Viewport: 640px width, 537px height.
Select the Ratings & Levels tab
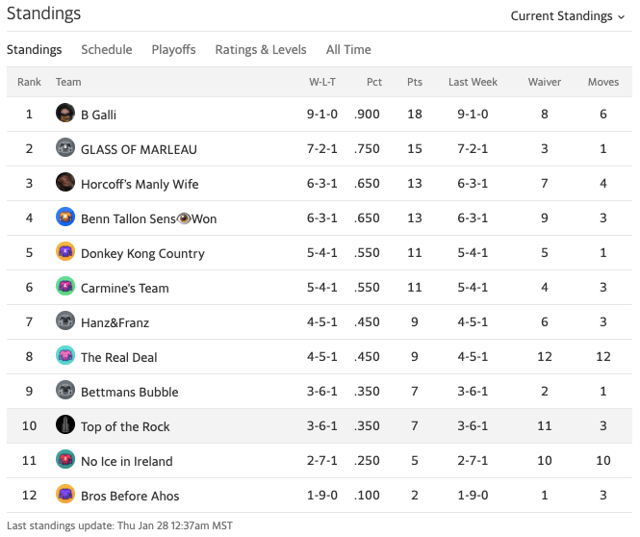click(x=261, y=50)
